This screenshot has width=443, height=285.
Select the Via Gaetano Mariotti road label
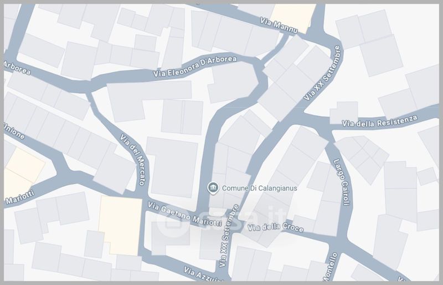185,214
